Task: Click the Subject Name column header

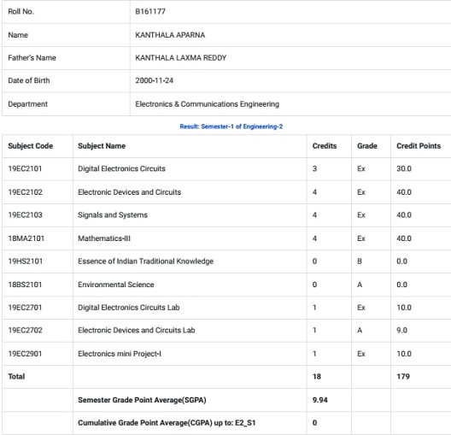Action: pyautogui.click(x=102, y=146)
